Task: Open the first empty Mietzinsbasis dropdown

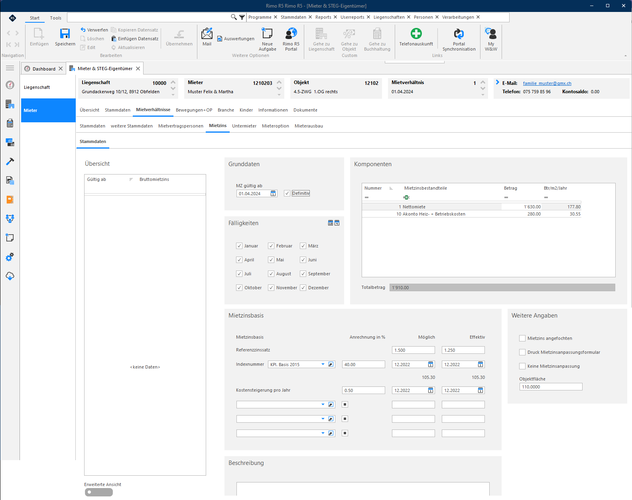Action: click(x=323, y=404)
